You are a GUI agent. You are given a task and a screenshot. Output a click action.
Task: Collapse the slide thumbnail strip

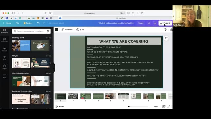pyautogui.click(x=116, y=91)
